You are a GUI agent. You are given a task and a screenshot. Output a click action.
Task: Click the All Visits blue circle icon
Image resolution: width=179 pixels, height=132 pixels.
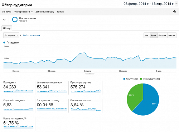[x=15, y=20]
